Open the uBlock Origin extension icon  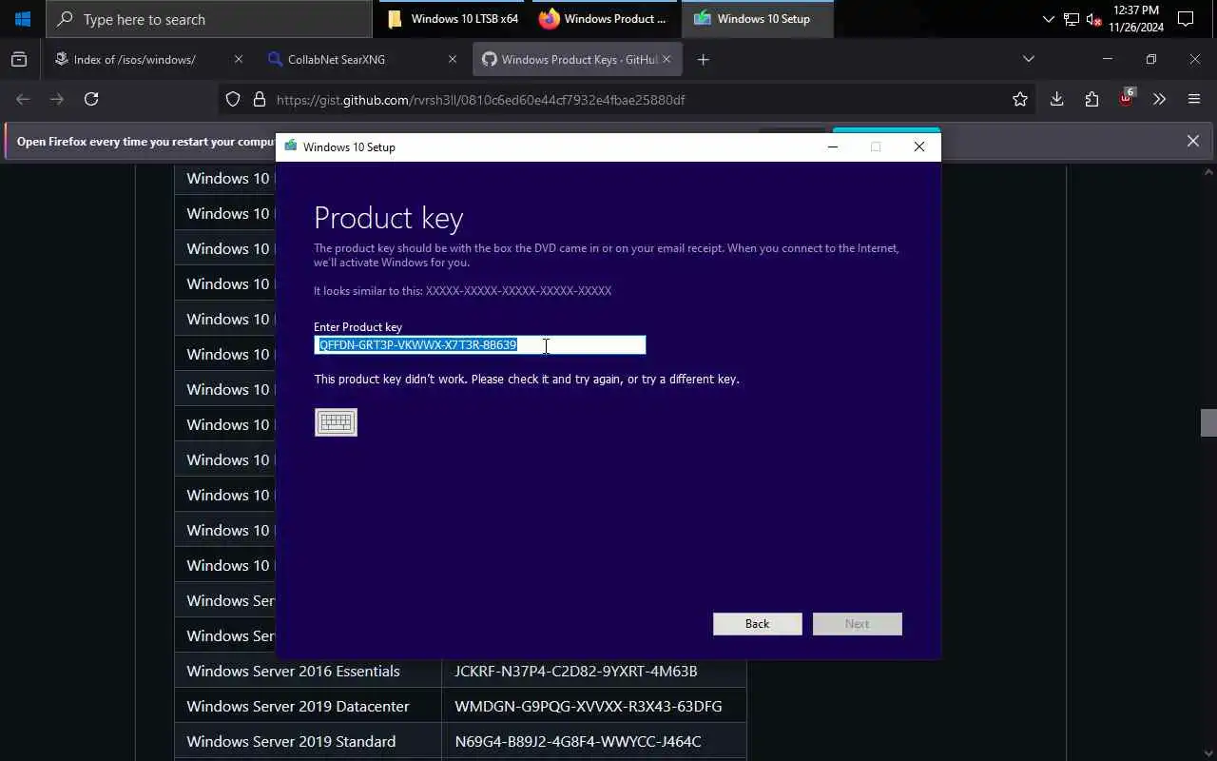pyautogui.click(x=1126, y=98)
